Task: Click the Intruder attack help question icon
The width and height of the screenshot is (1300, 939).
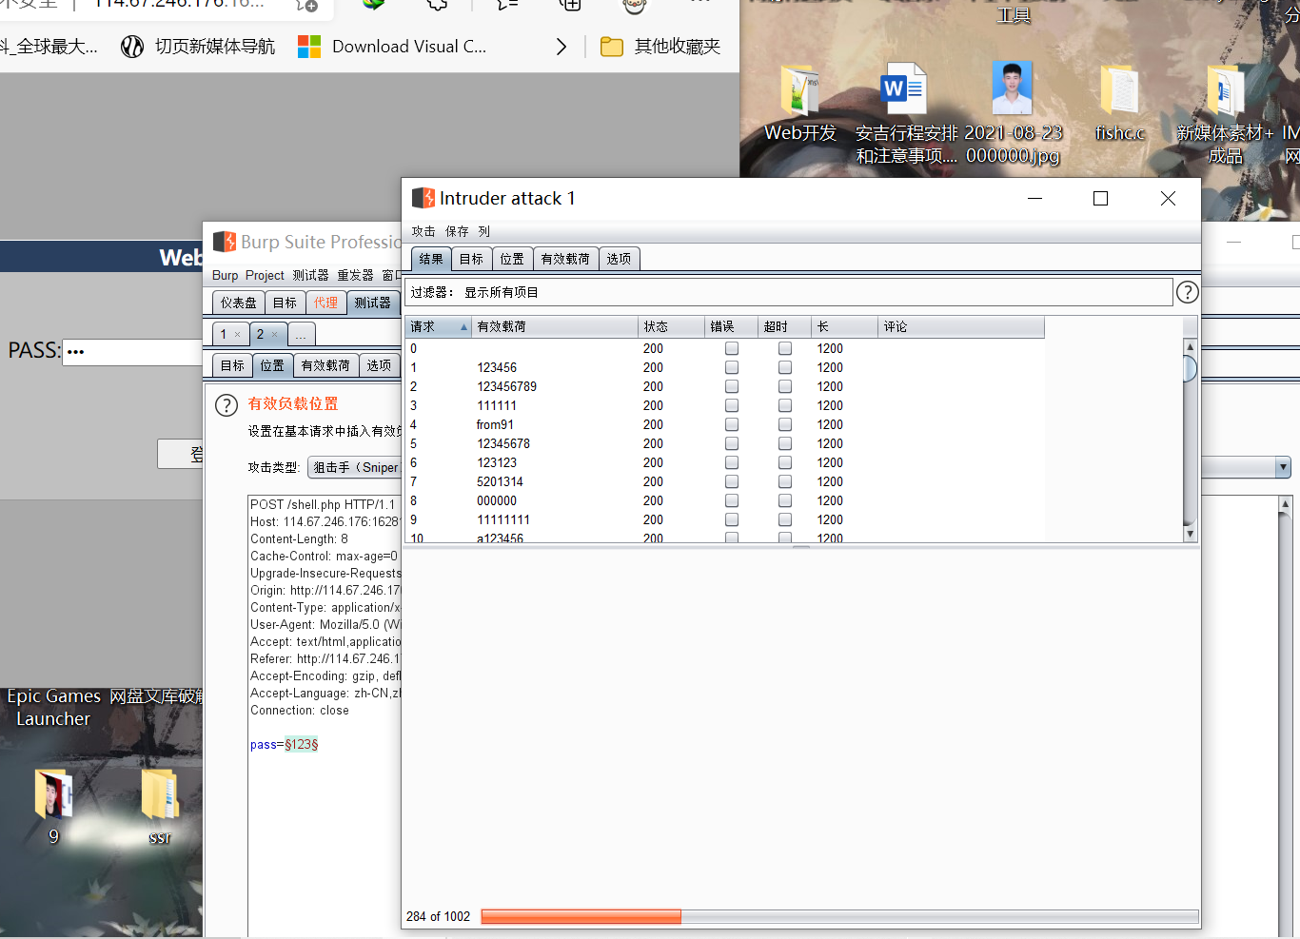Action: pyautogui.click(x=1187, y=292)
